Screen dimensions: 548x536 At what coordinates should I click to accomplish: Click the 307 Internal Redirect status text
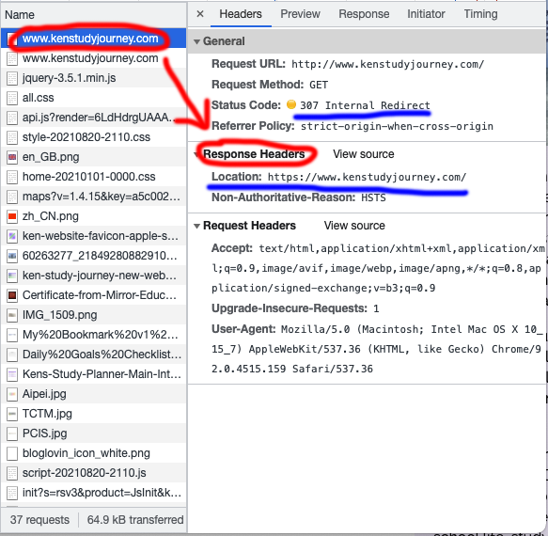[365, 105]
